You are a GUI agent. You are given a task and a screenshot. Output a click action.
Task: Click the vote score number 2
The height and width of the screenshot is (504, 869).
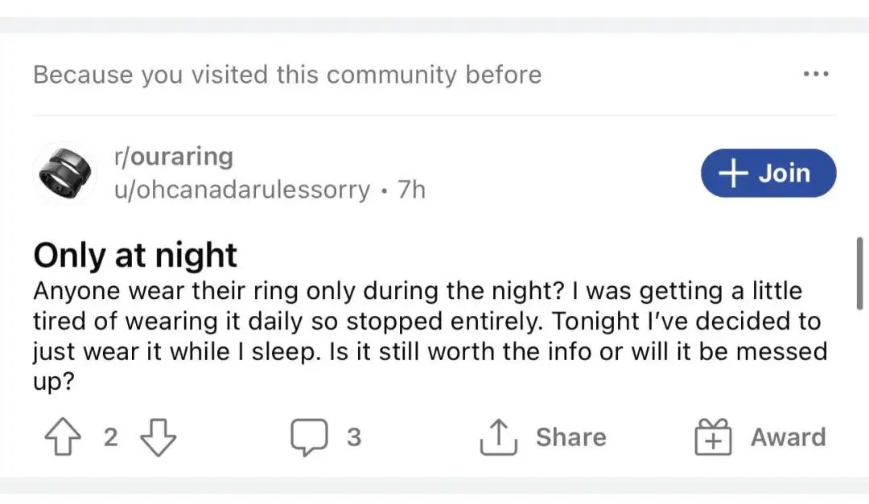coord(110,438)
